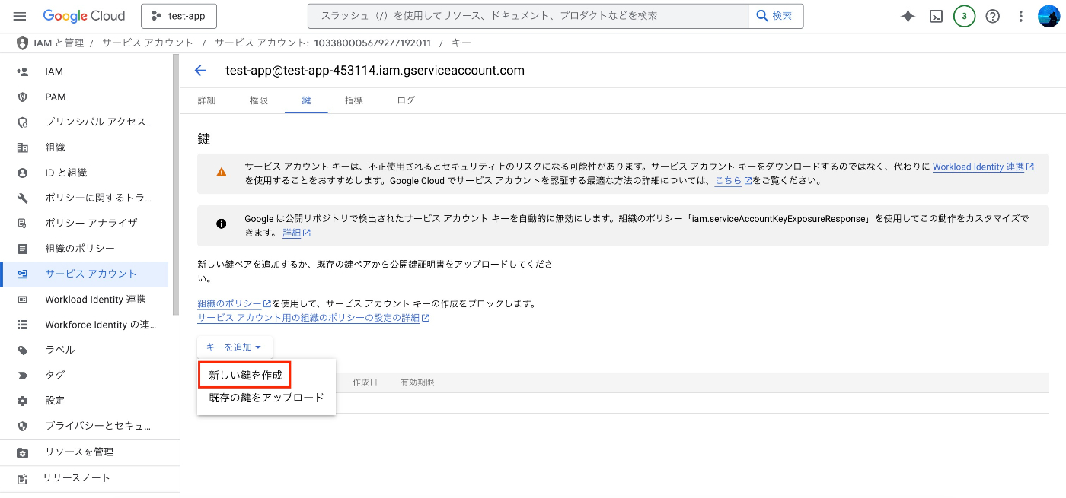Click the ラベル sidebar tag icon
Viewport: 1066px width, 498px height.
(x=22, y=350)
